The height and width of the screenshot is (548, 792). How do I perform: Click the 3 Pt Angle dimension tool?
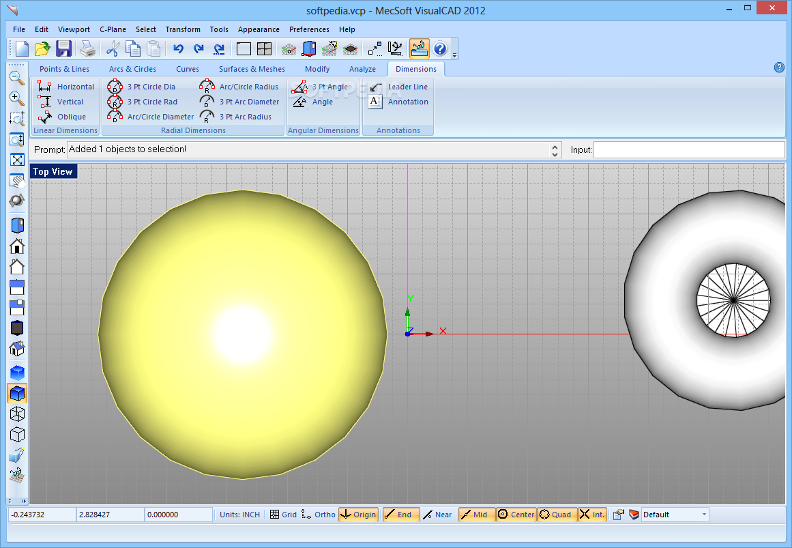pyautogui.click(x=320, y=87)
